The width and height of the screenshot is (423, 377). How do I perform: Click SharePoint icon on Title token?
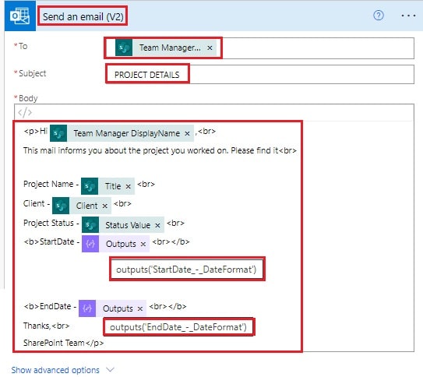coord(90,186)
